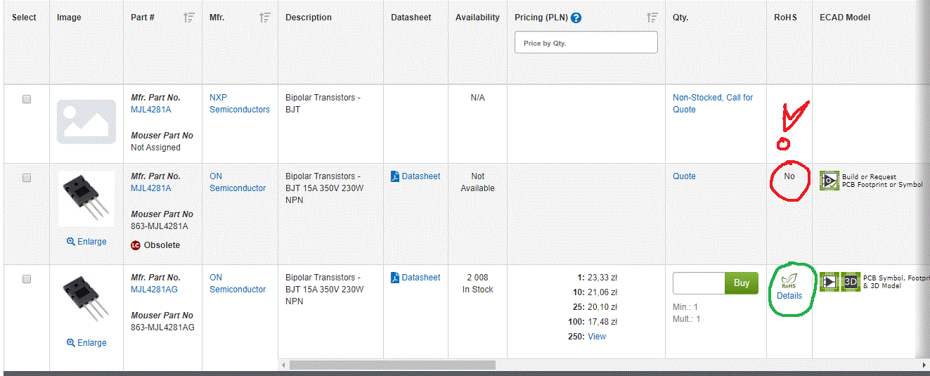Screen dimensions: 930x376
Task: Open MJL4281A link with Mouser no. 863-MJL4281A
Action: [x=151, y=188]
